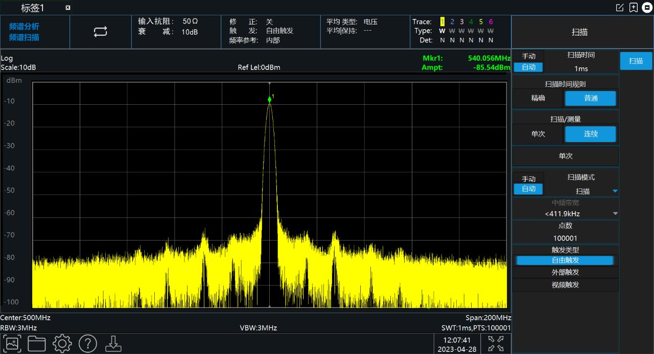Click the 触发 自由触发 status
The height and width of the screenshot is (354, 654).
pyautogui.click(x=262, y=31)
